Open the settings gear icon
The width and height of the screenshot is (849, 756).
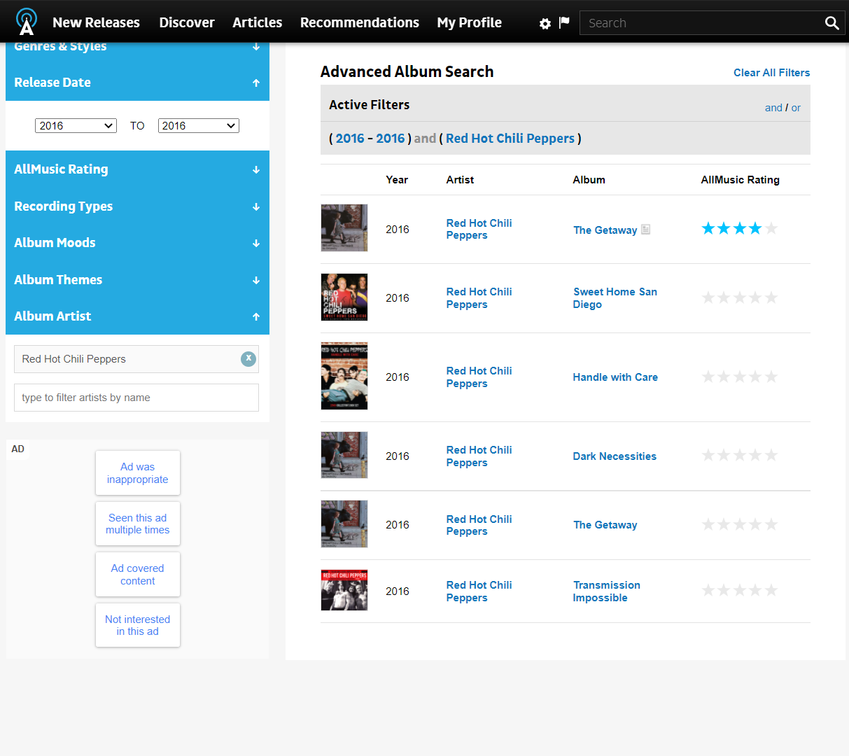click(x=545, y=24)
